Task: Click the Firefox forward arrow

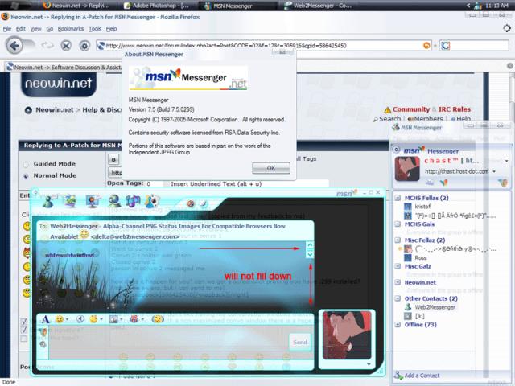Action: (x=47, y=45)
